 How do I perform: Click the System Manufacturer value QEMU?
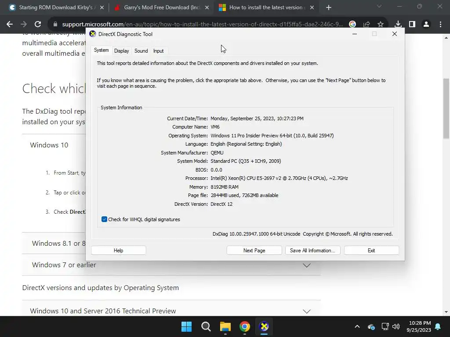(x=217, y=153)
